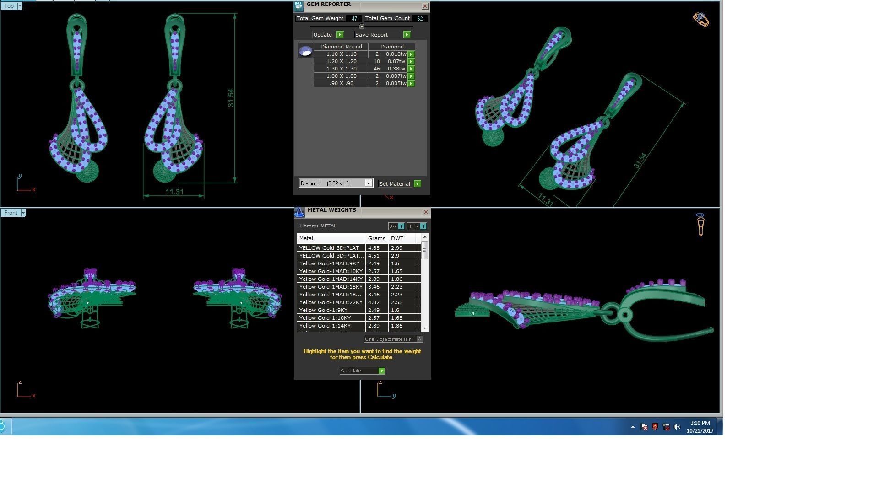The height and width of the screenshot is (494, 879).
Task: Select the round diamond gem thumbnail
Action: click(x=305, y=50)
